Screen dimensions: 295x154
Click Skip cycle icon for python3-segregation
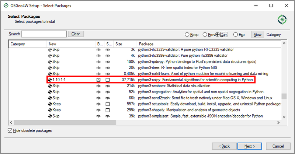(50, 92)
